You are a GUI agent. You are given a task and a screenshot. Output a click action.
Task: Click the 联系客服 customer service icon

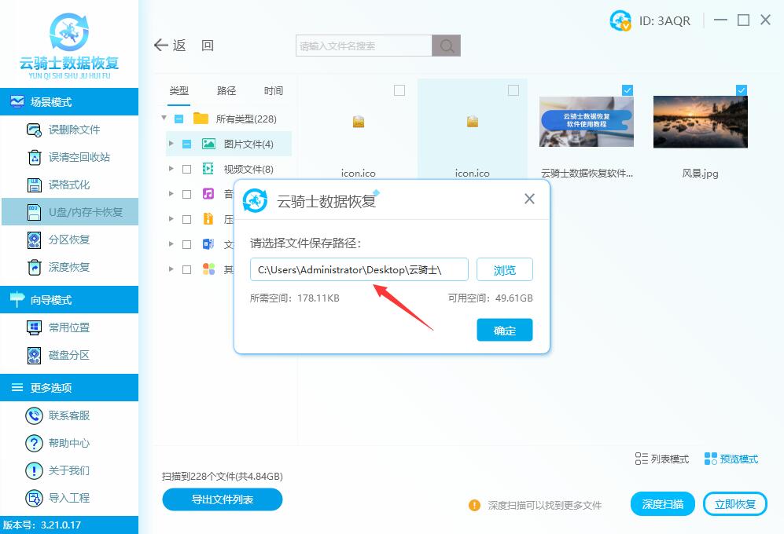click(x=34, y=415)
